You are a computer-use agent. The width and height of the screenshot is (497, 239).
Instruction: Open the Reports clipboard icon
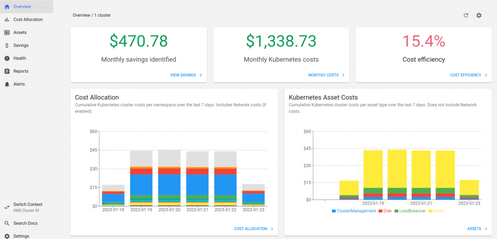coord(7,72)
